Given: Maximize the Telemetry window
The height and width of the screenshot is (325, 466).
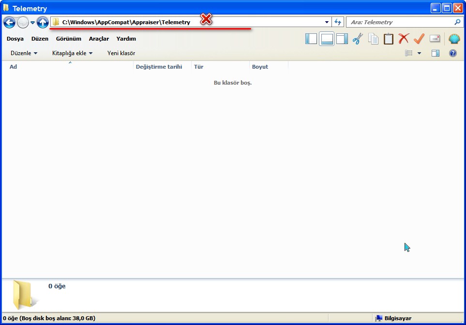Looking at the screenshot, I should pos(447,8).
